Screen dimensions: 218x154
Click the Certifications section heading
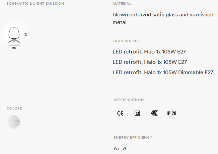tap(129, 100)
